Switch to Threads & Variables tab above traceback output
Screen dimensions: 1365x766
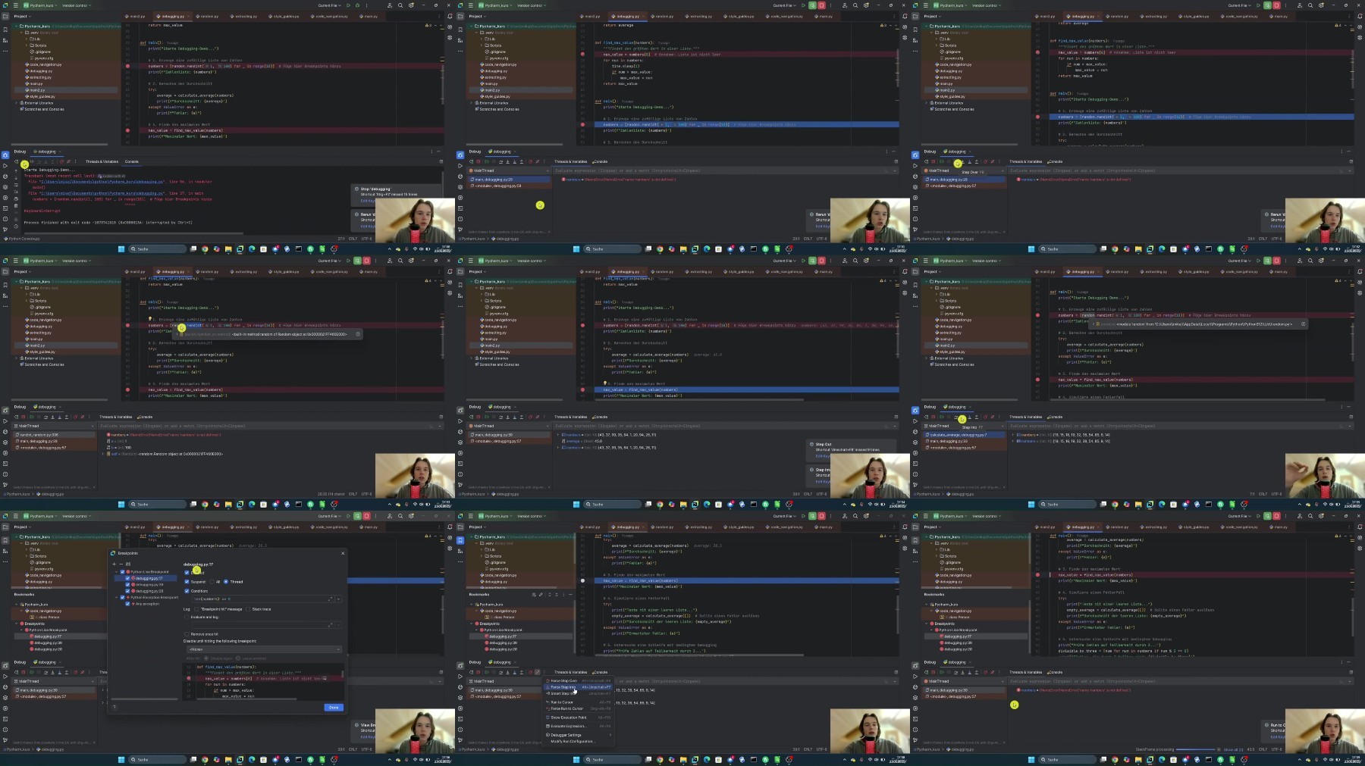(x=102, y=161)
